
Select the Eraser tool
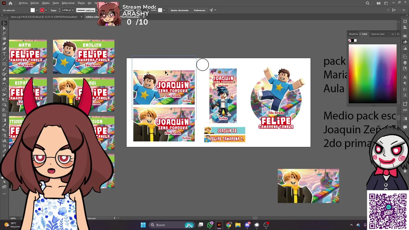tap(4, 79)
